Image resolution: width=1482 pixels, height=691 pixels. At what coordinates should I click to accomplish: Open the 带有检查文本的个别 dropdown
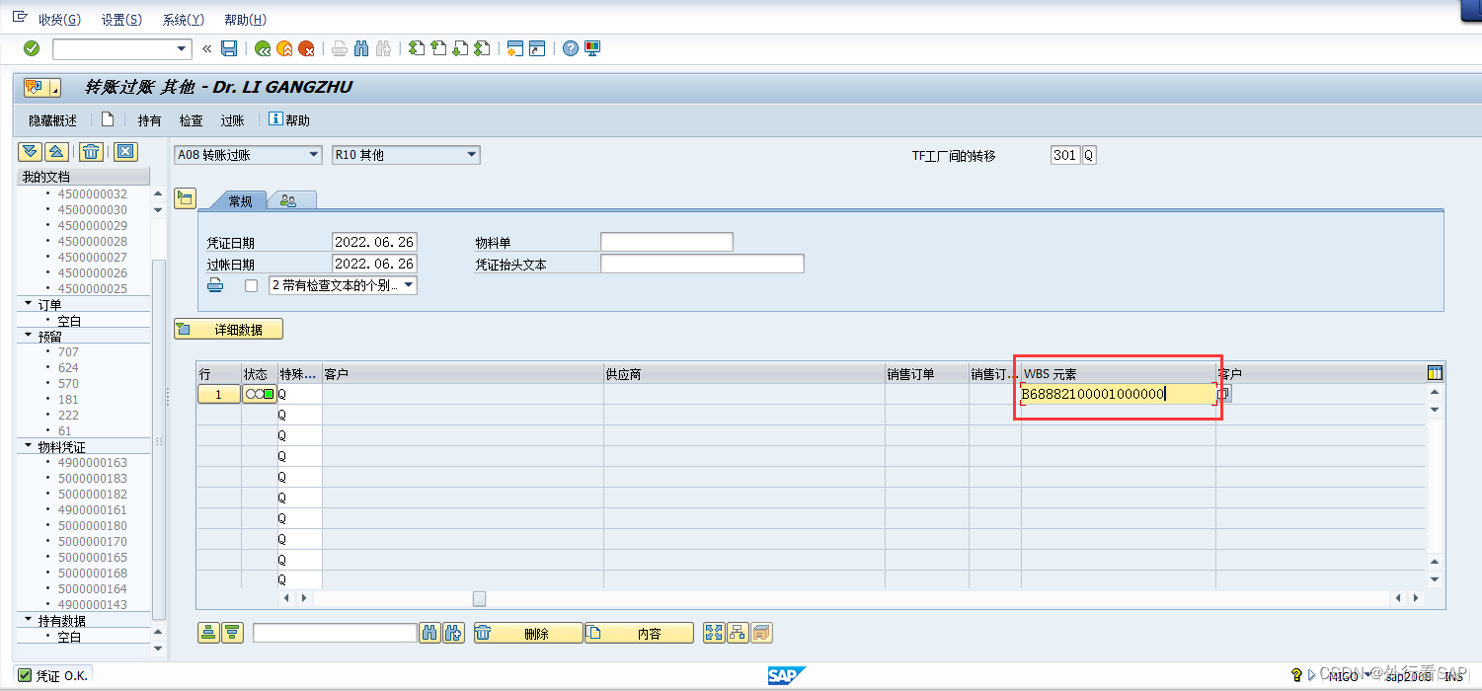(408, 284)
